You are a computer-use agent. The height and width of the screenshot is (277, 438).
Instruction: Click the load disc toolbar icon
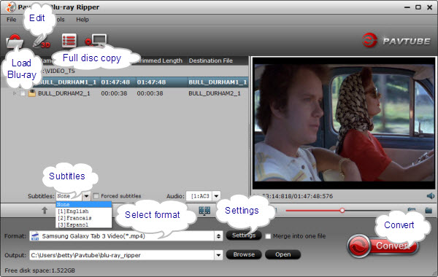coord(15,42)
